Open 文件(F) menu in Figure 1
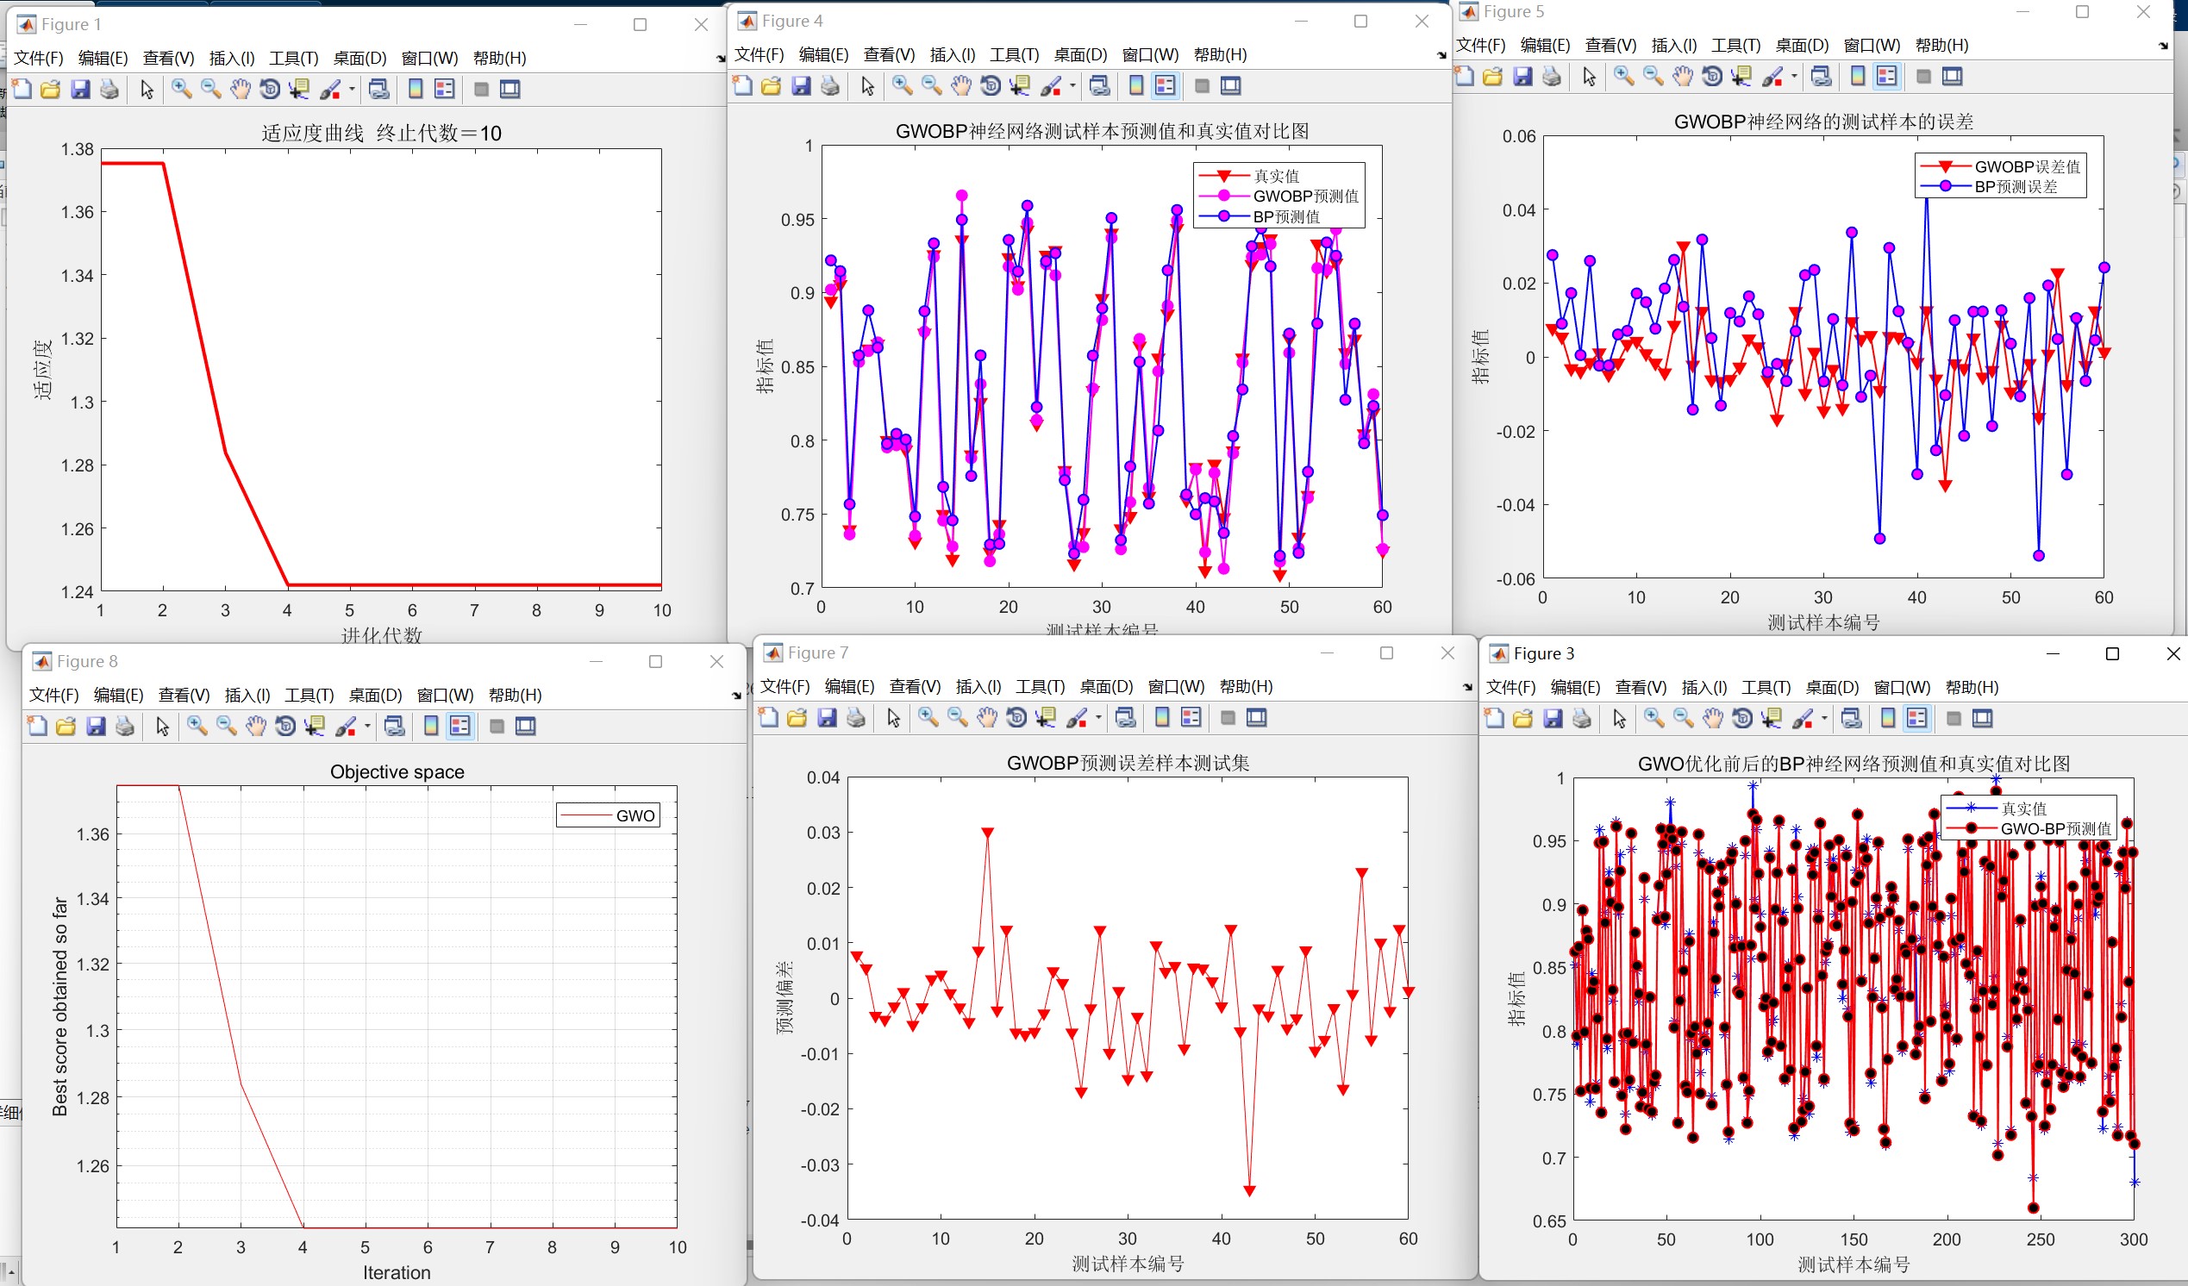 point(38,58)
